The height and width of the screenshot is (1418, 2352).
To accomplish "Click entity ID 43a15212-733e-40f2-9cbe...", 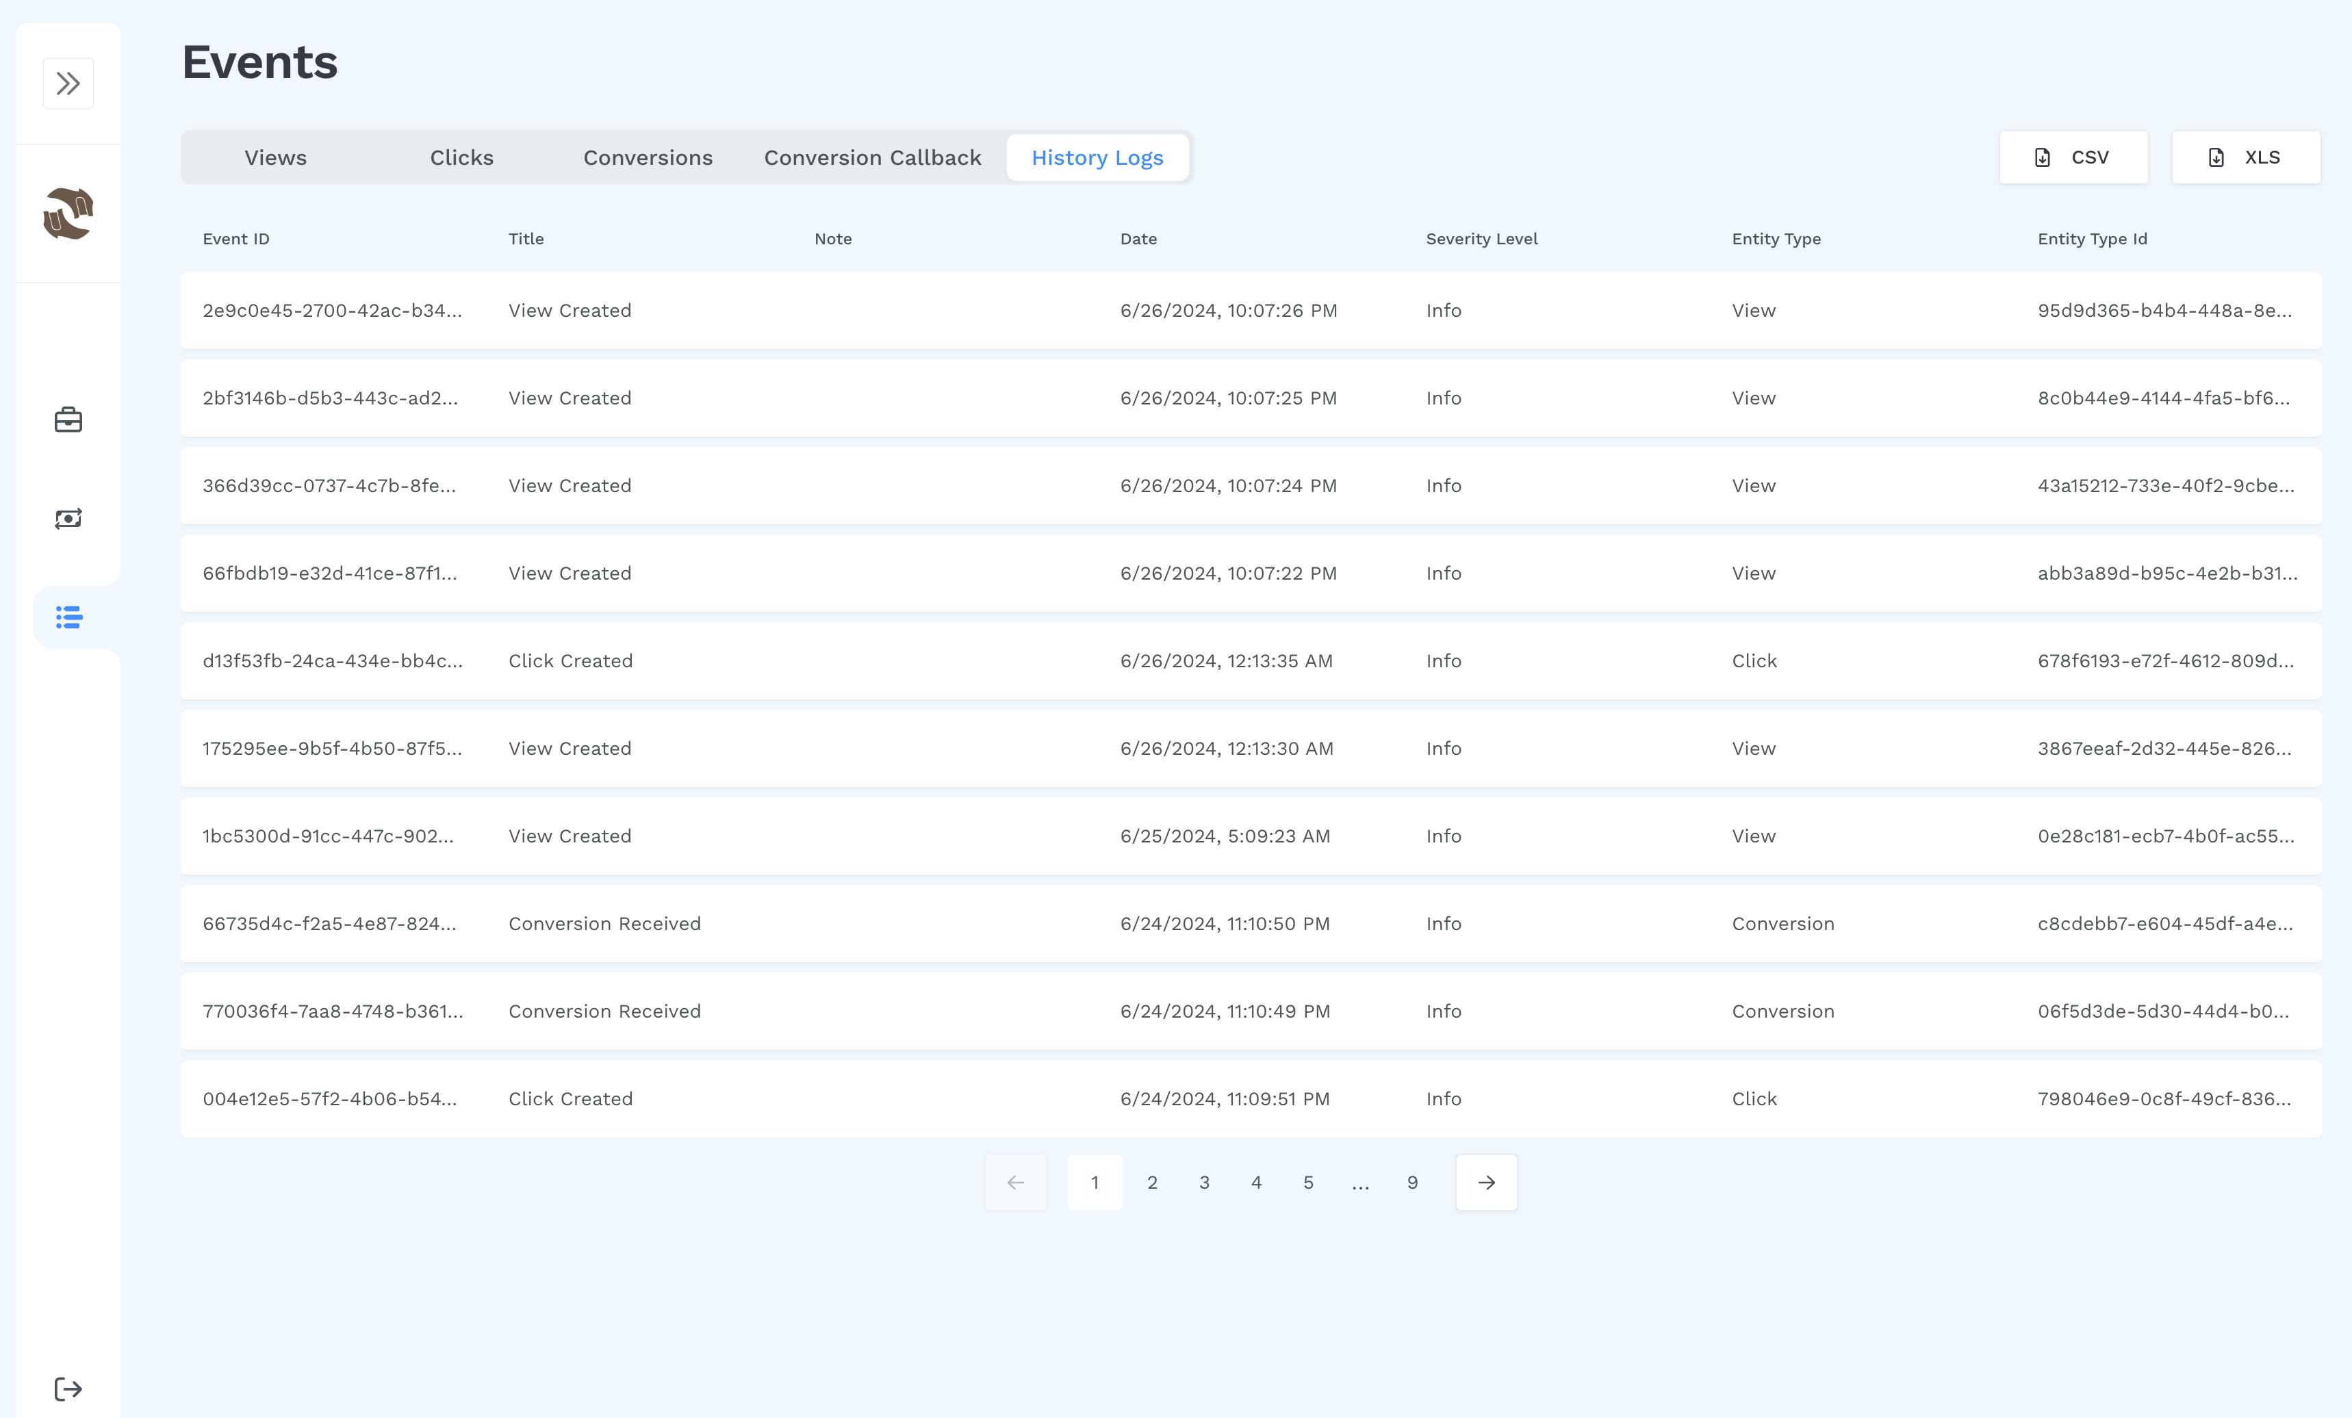I will click(x=2166, y=486).
